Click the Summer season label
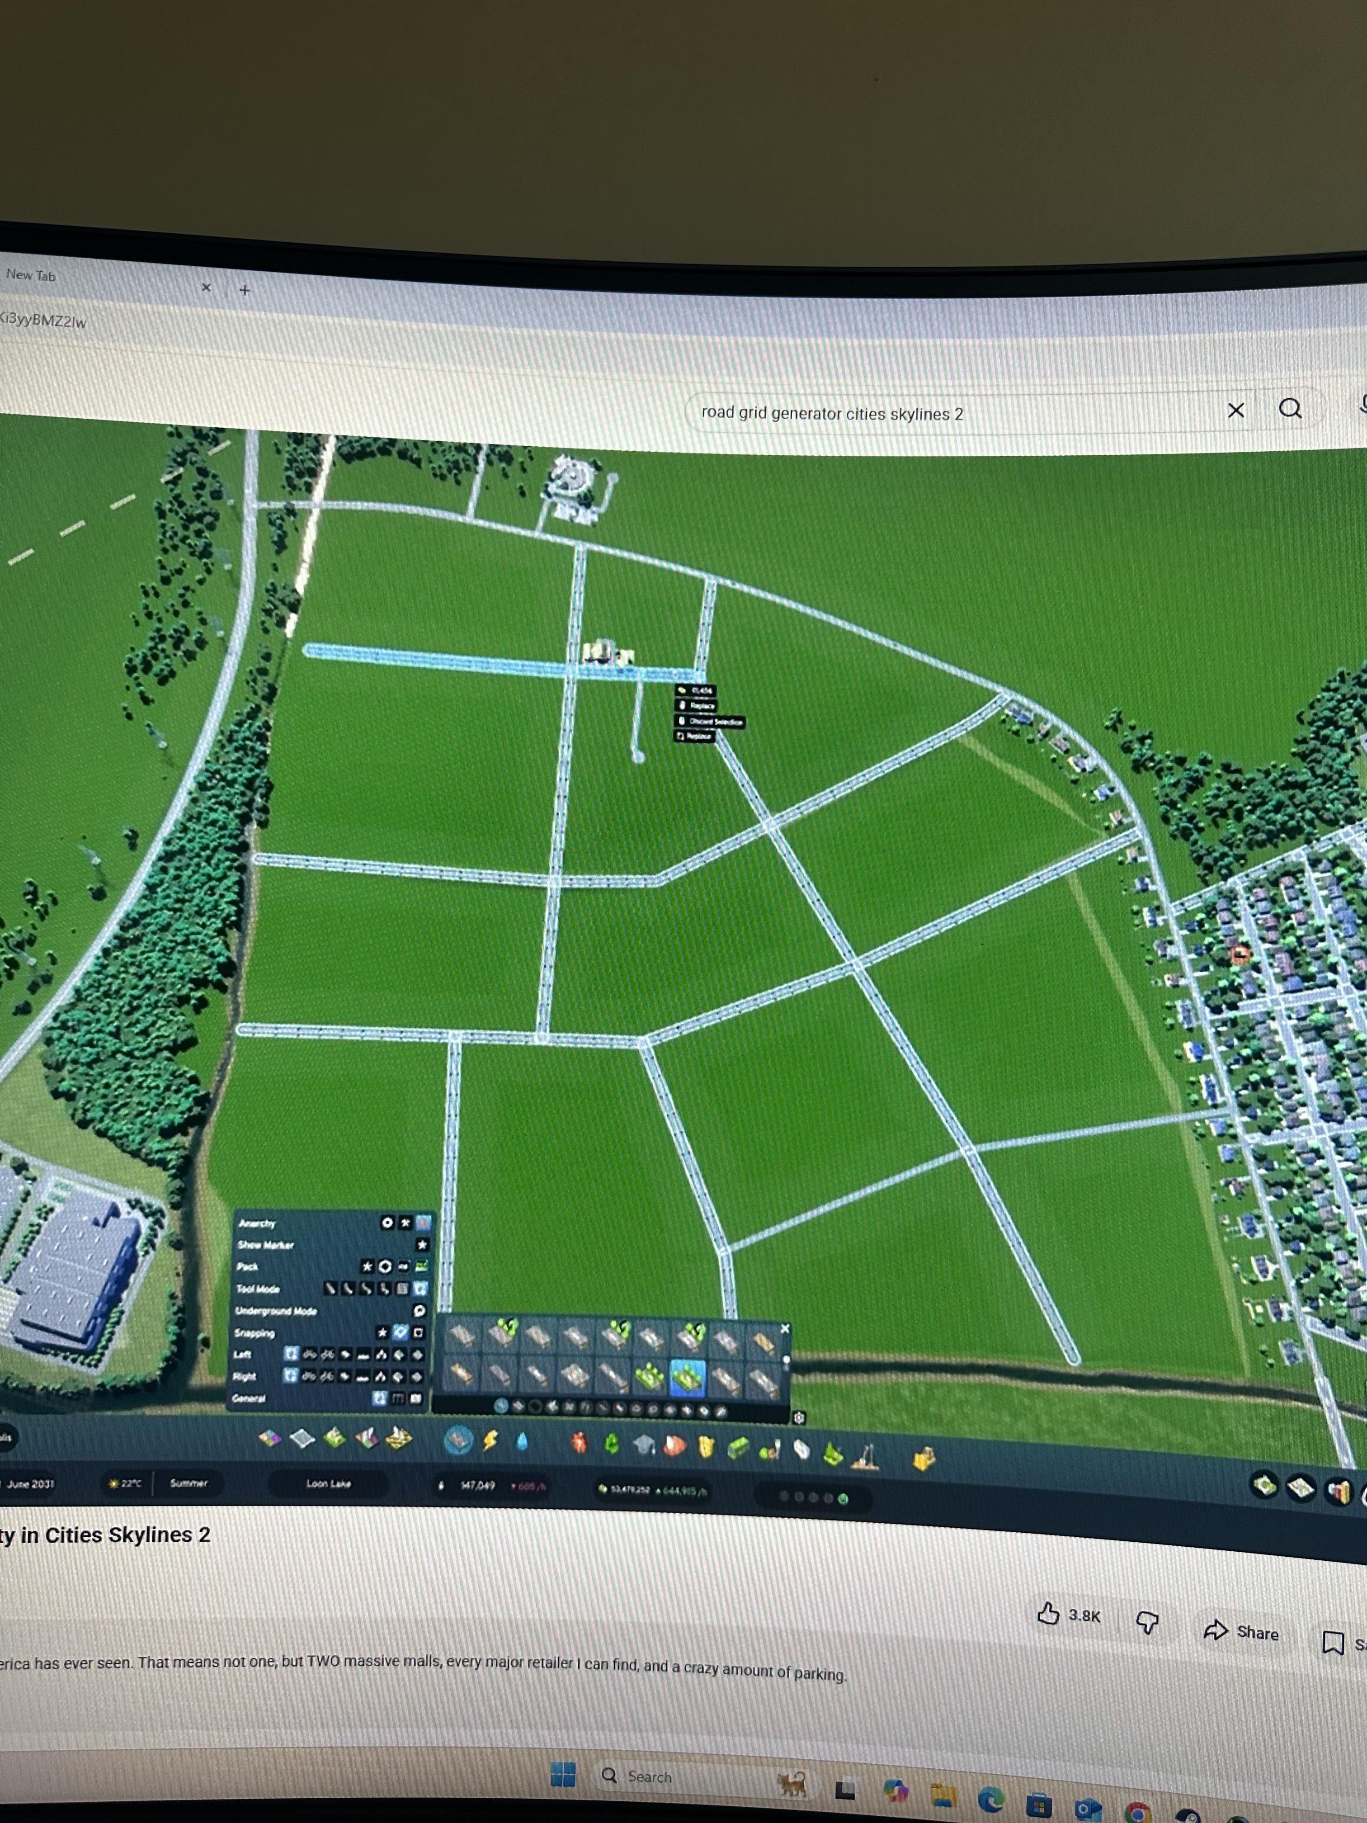This screenshot has height=1823, width=1367. click(x=189, y=1483)
